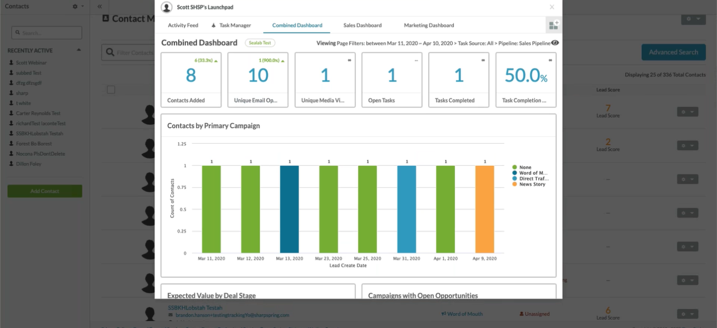717x328 pixels.
Task: Click the Launchpad user avatar icon
Action: pos(167,7)
